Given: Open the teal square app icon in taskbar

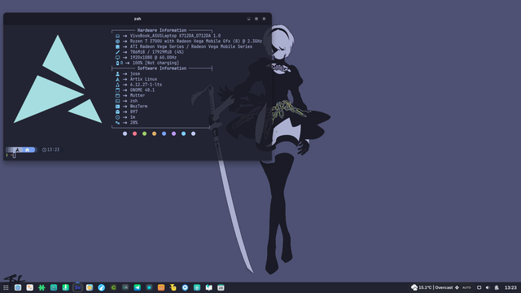Looking at the screenshot, I should coord(197,287).
